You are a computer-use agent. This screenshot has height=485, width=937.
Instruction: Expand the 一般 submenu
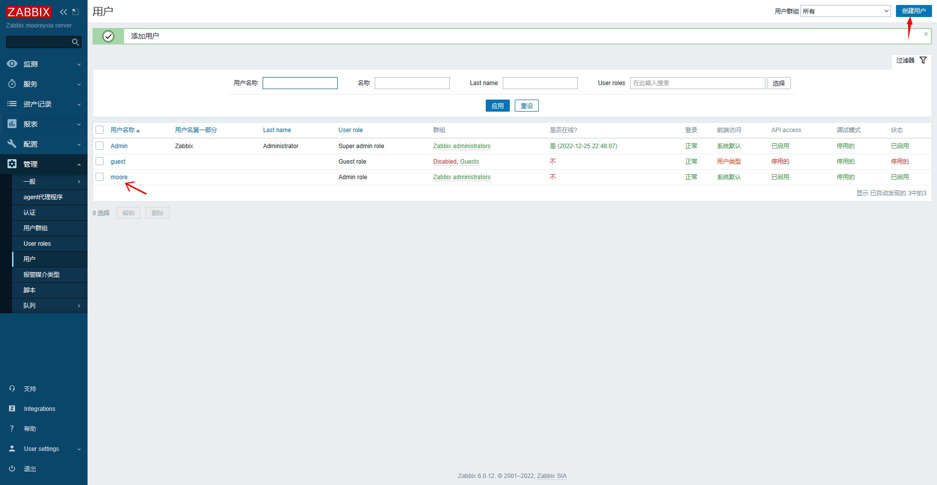click(x=50, y=182)
